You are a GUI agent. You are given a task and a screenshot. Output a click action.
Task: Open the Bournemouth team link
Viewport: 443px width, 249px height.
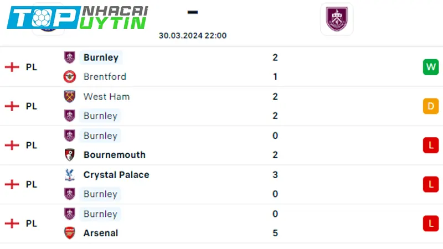[115, 155]
